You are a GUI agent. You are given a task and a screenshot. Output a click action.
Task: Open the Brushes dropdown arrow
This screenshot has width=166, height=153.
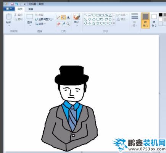[x=77, y=26]
